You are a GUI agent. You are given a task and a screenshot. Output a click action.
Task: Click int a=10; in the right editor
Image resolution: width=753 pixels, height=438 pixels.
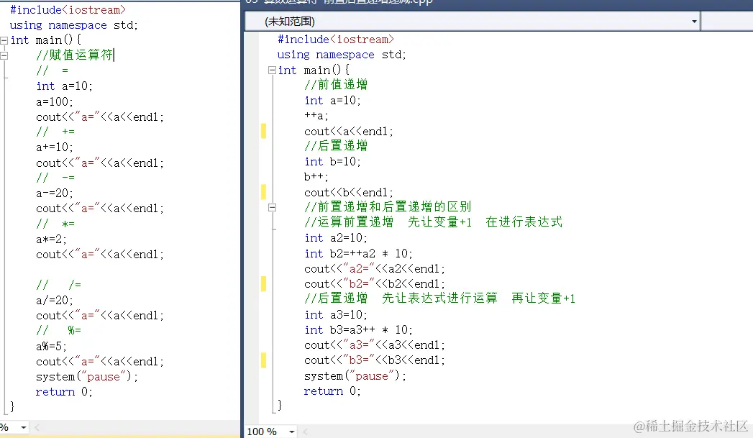pos(332,101)
